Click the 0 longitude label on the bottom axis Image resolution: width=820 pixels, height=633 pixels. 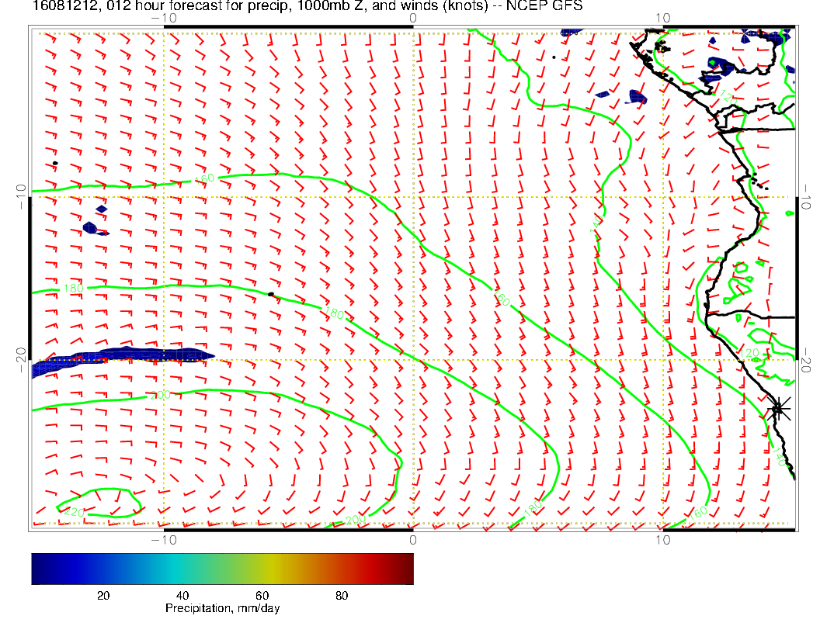[413, 539]
